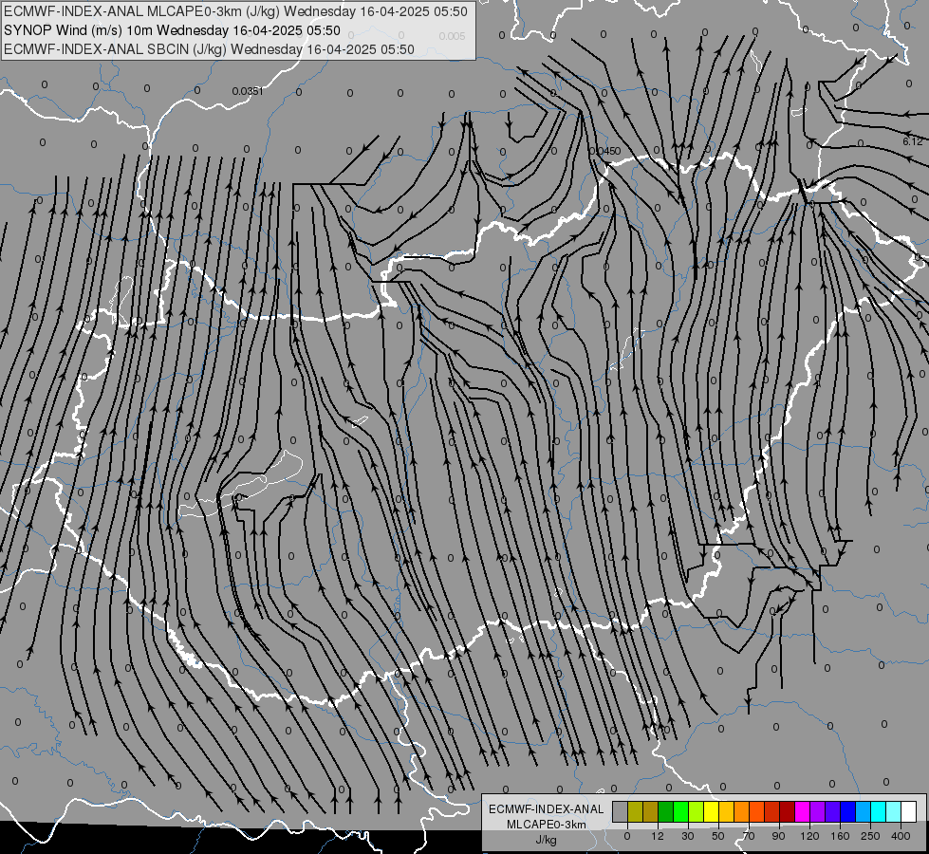Screen dimensions: 929x854
Task: Click legend scale label 30
Action: pyautogui.click(x=687, y=836)
